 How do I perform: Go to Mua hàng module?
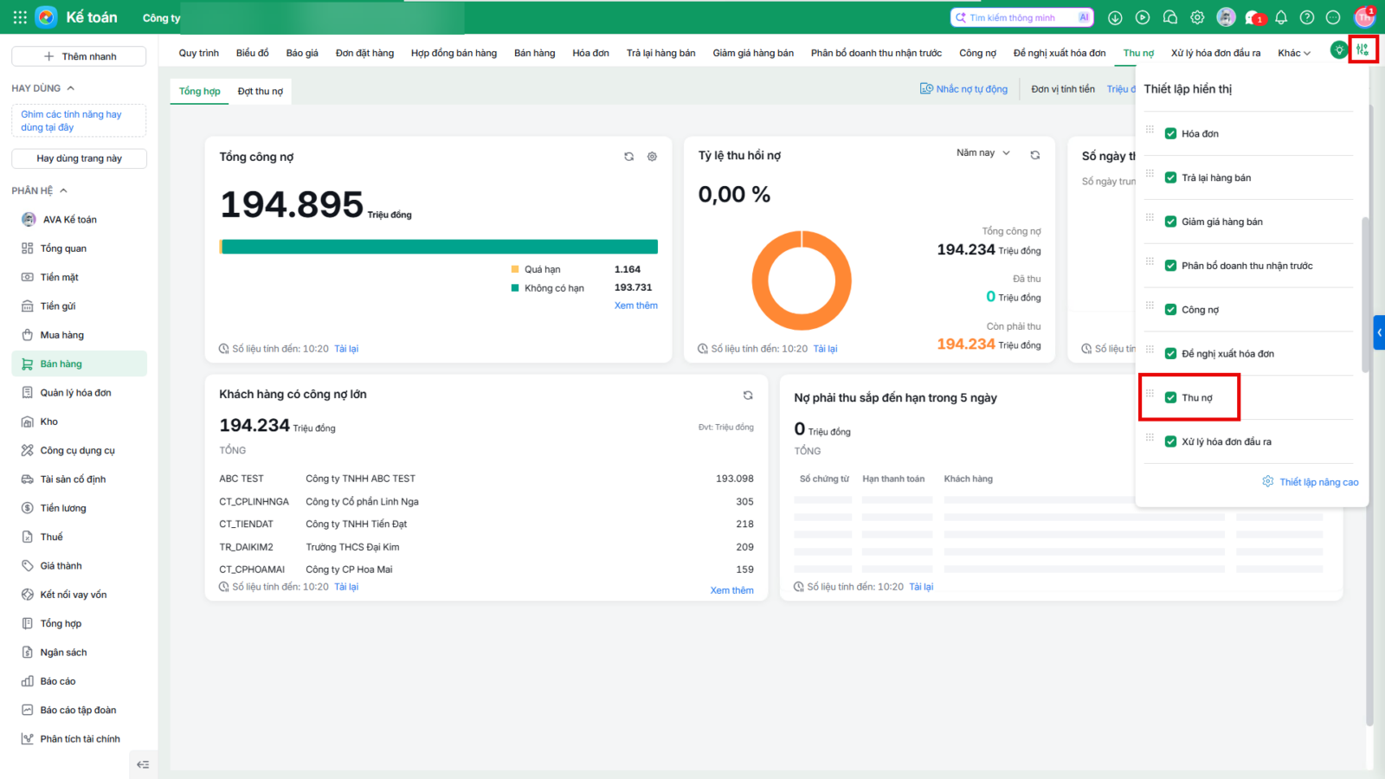click(79, 335)
